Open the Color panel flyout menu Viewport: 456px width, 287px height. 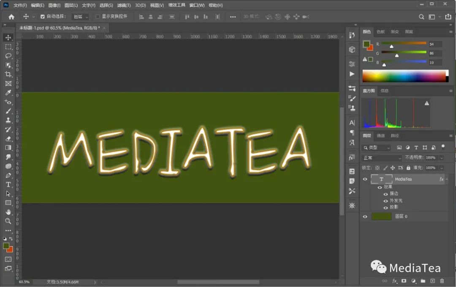[x=451, y=32]
